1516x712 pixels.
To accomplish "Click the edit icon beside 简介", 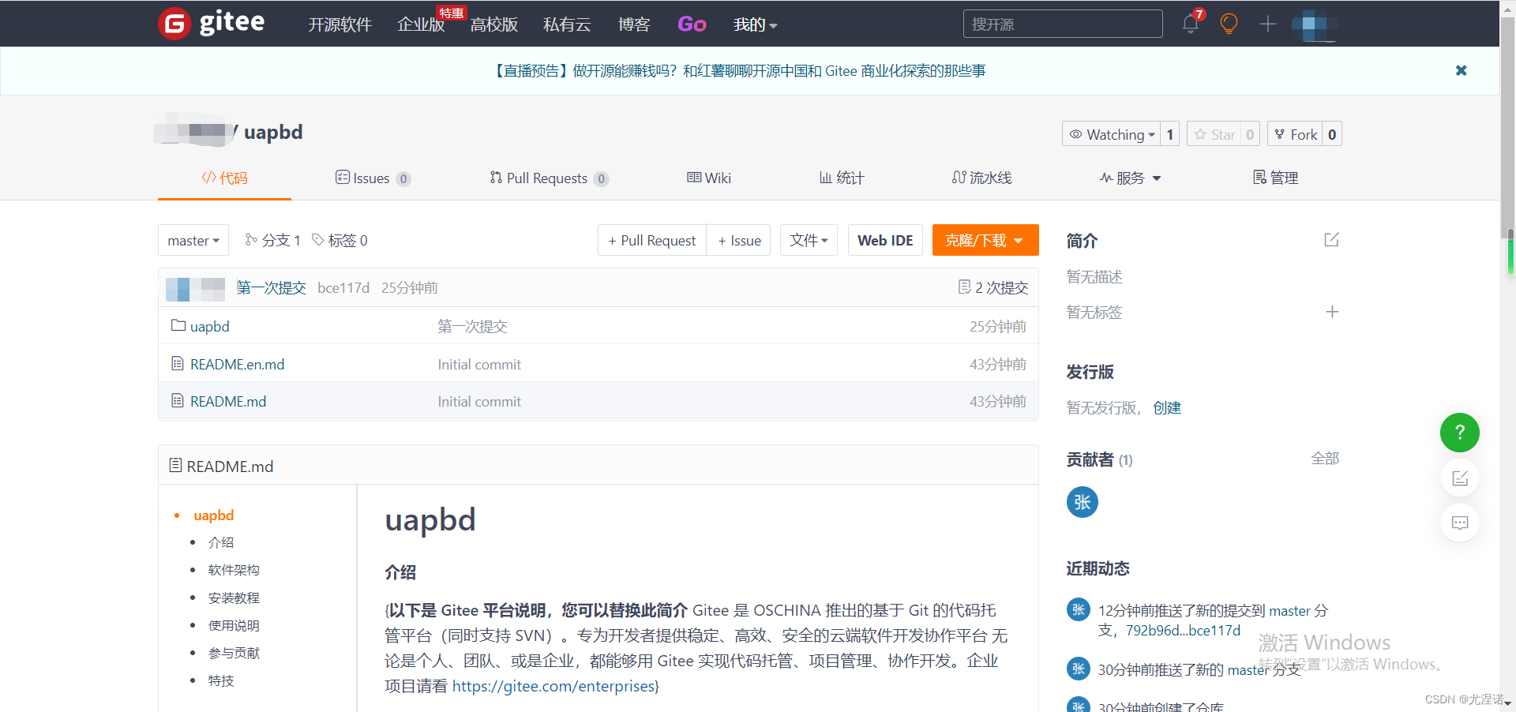I will point(1331,239).
